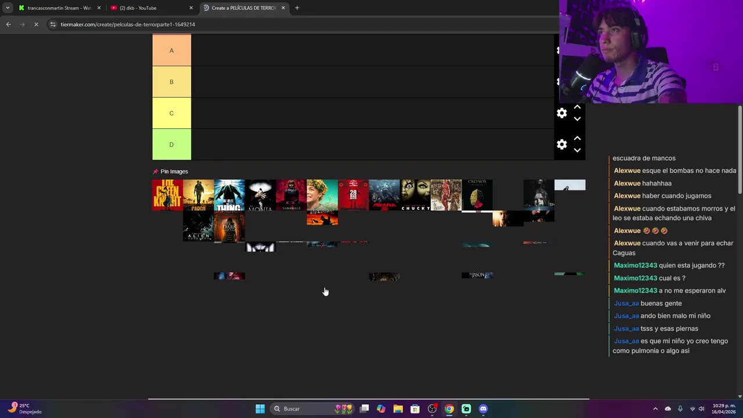743x418 pixels.
Task: Open the 25°C weather widget
Action: [24, 409]
